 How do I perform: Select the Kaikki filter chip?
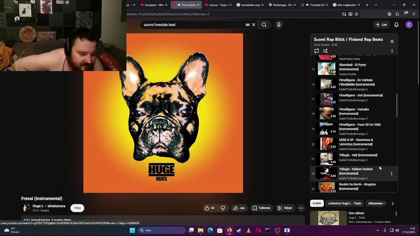tap(317, 203)
